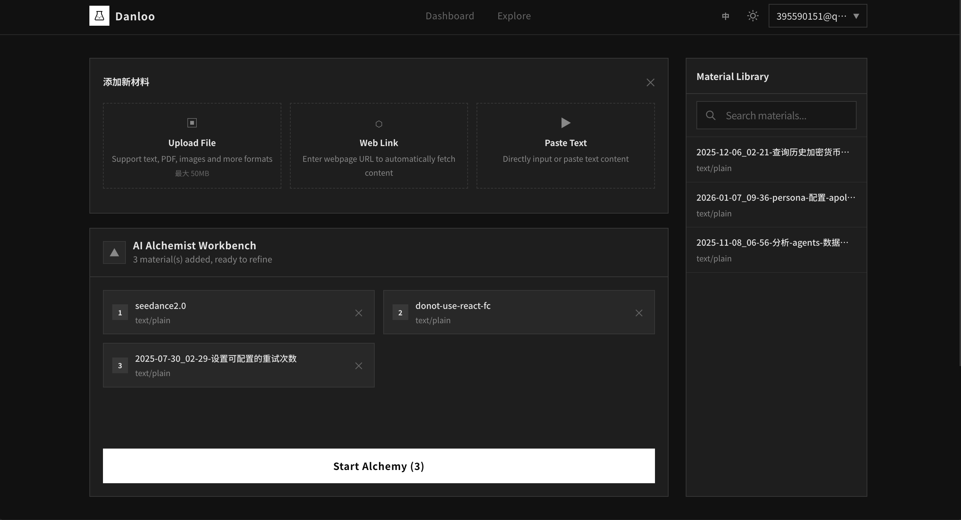Remove seedance2.0 material from workbench

(359, 313)
